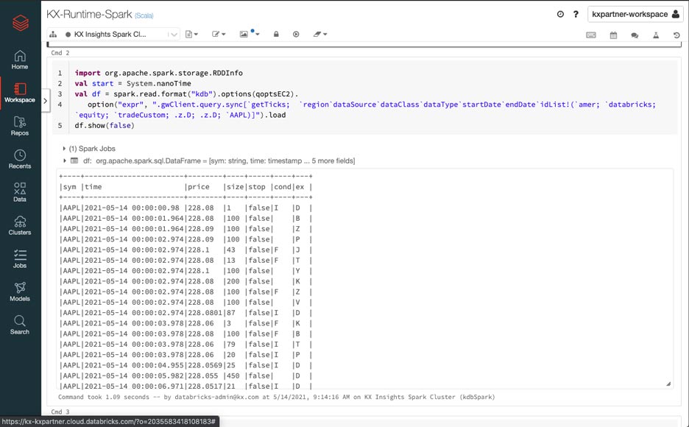
Task: Open the notebook comments panel
Action: [x=635, y=35]
